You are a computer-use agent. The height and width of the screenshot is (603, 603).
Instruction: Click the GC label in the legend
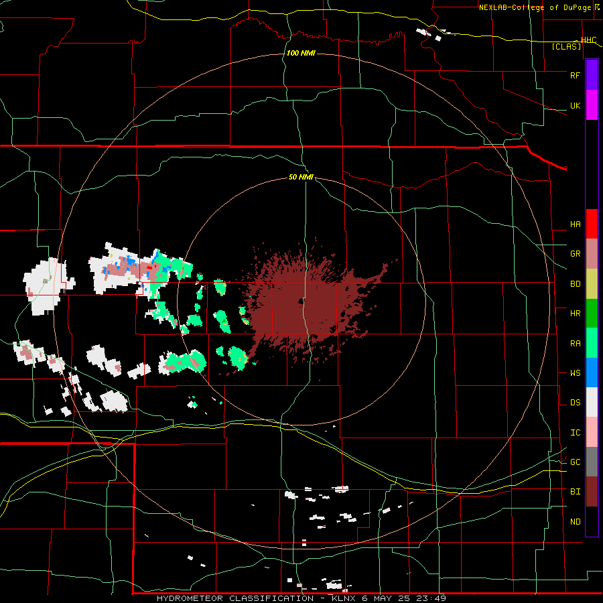575,462
